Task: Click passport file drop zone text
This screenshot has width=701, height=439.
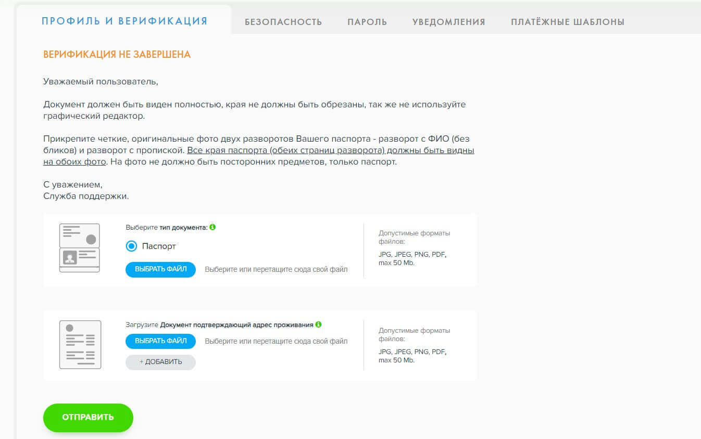Action: (276, 270)
